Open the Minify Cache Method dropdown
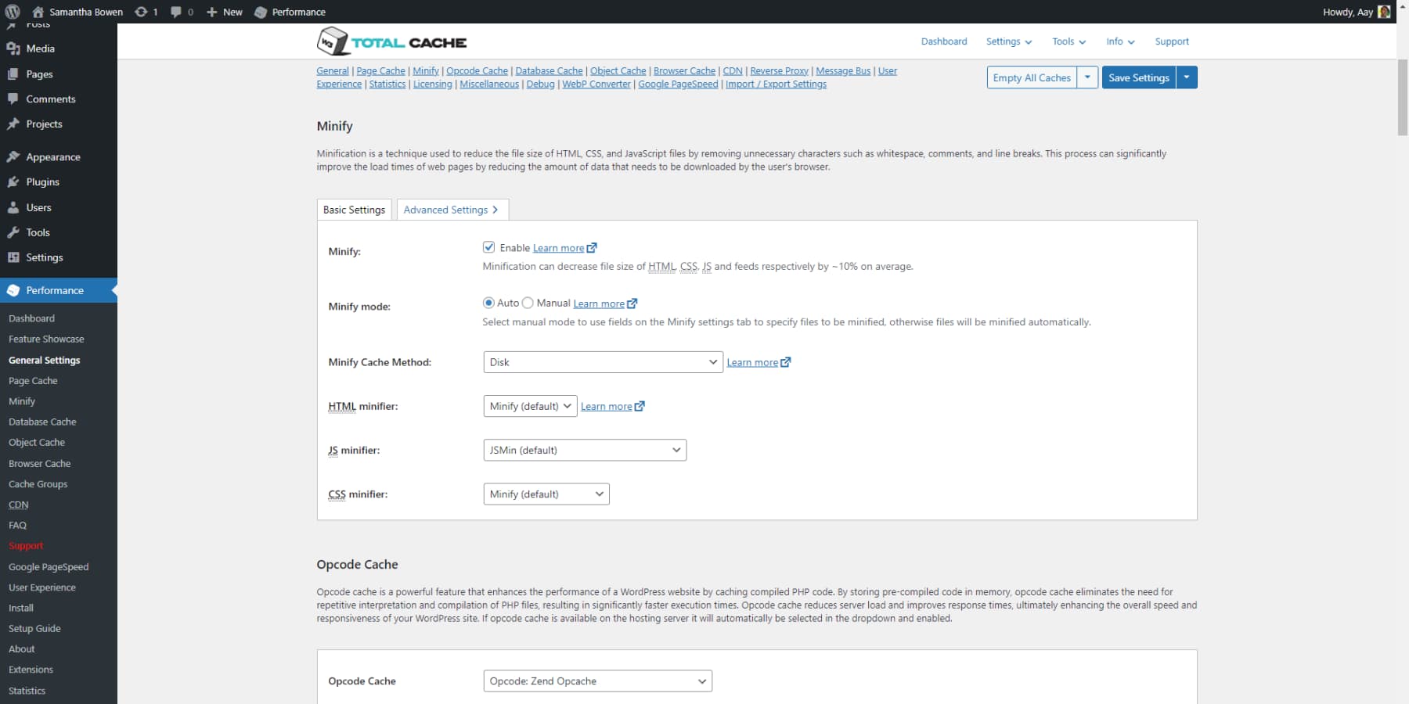This screenshot has width=1409, height=704. 602,362
